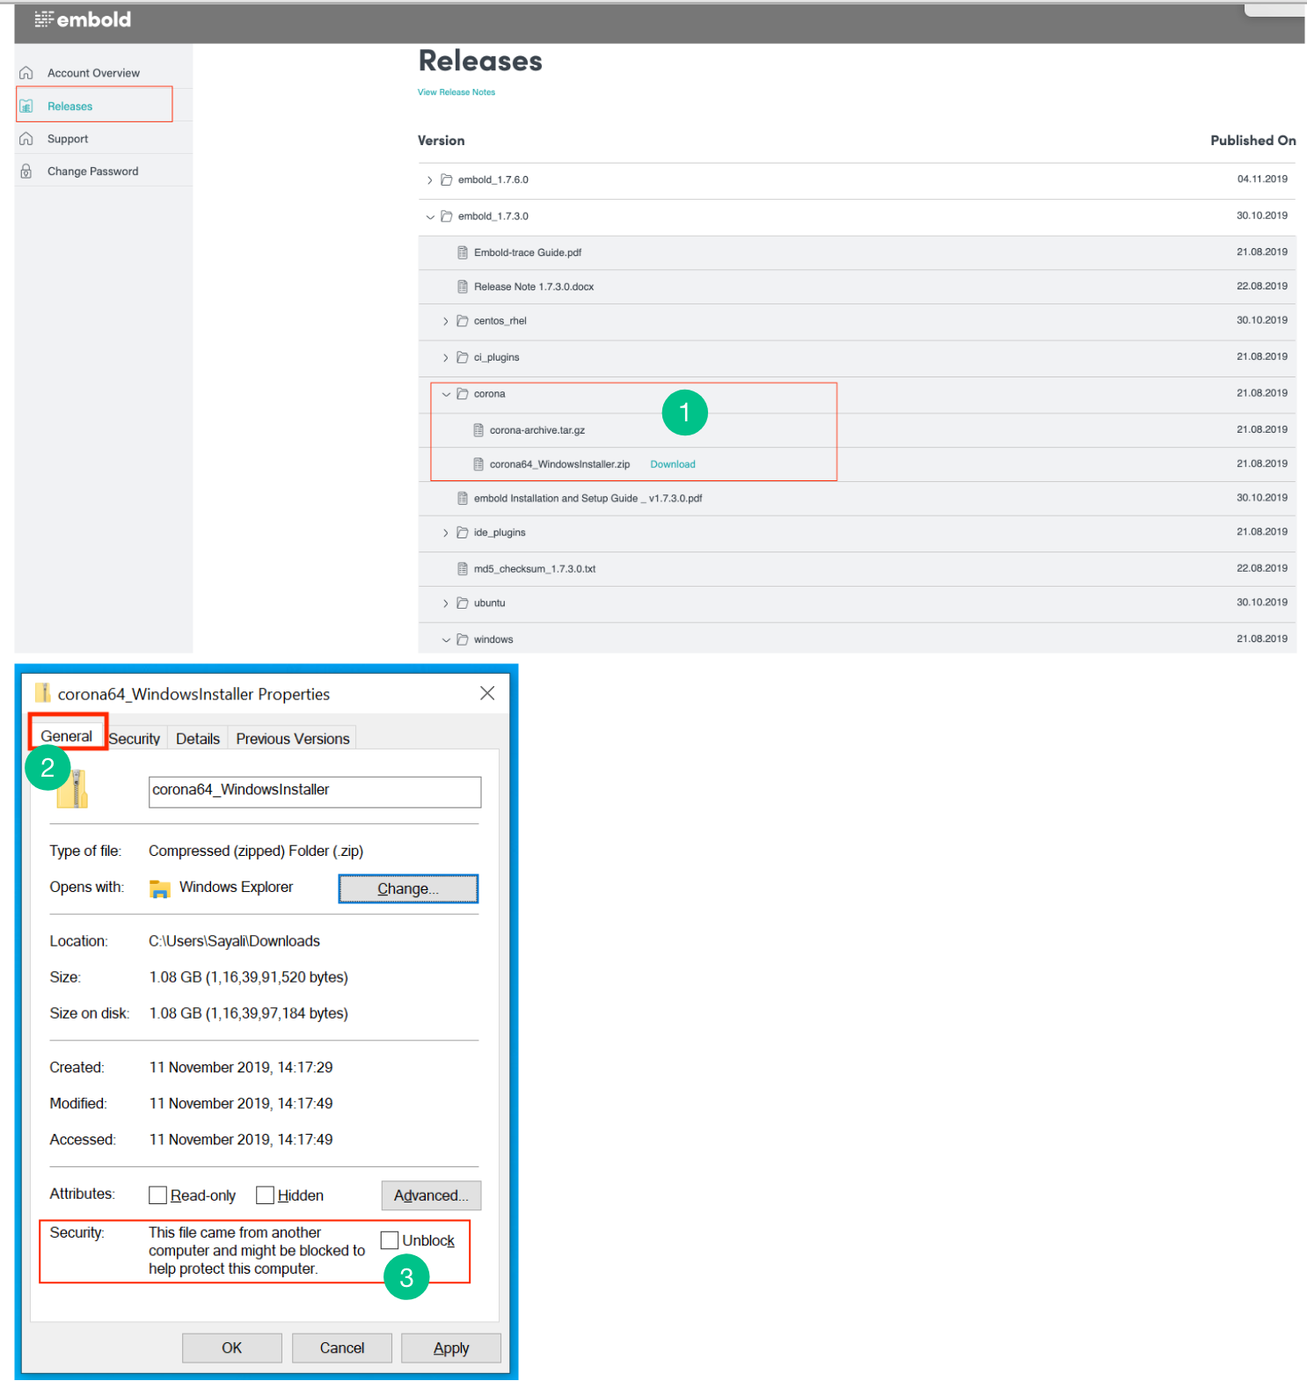Tick the Unblock security checkbox

(390, 1240)
